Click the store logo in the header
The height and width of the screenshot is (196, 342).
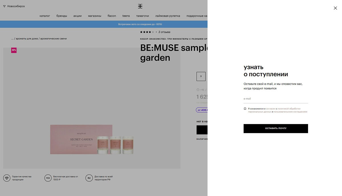click(140, 6)
